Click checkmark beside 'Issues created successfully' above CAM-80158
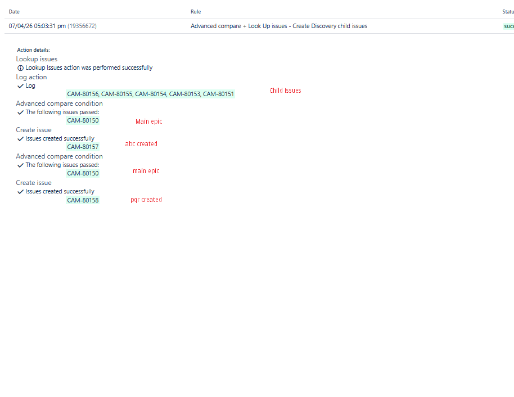 point(20,191)
